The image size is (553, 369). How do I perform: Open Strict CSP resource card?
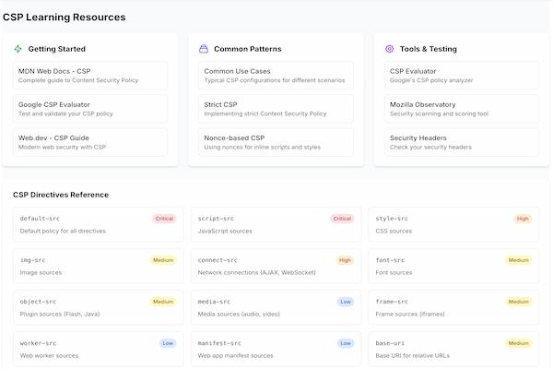pos(276,109)
